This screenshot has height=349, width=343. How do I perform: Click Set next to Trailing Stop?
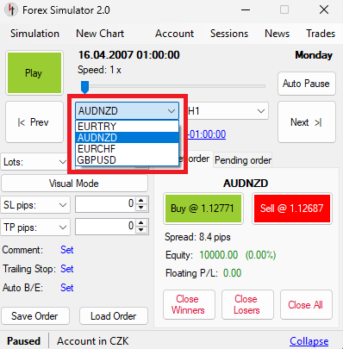point(67,269)
